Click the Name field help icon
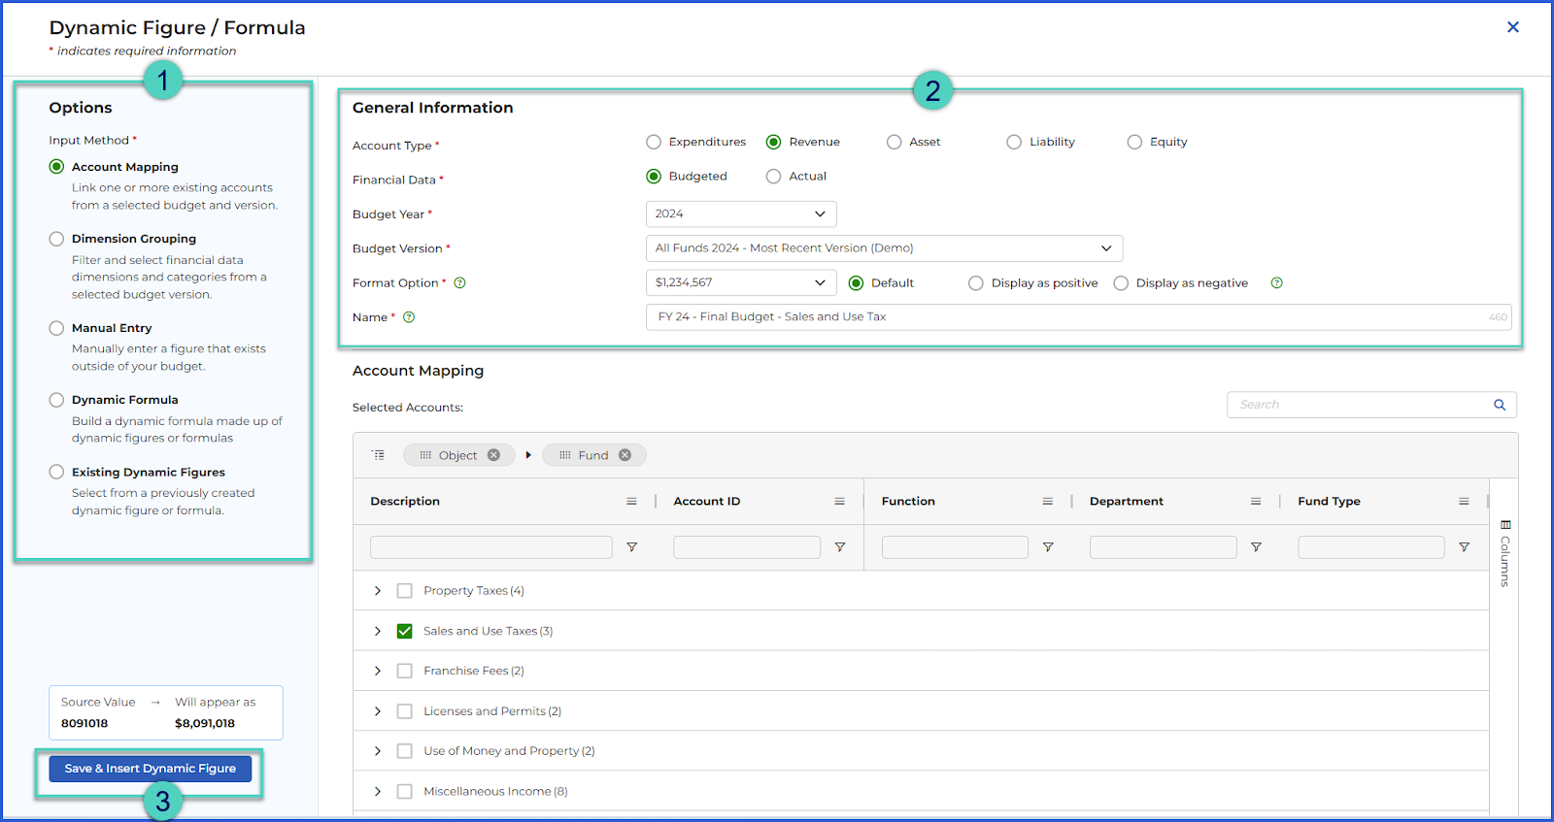The width and height of the screenshot is (1554, 822). pos(409,317)
